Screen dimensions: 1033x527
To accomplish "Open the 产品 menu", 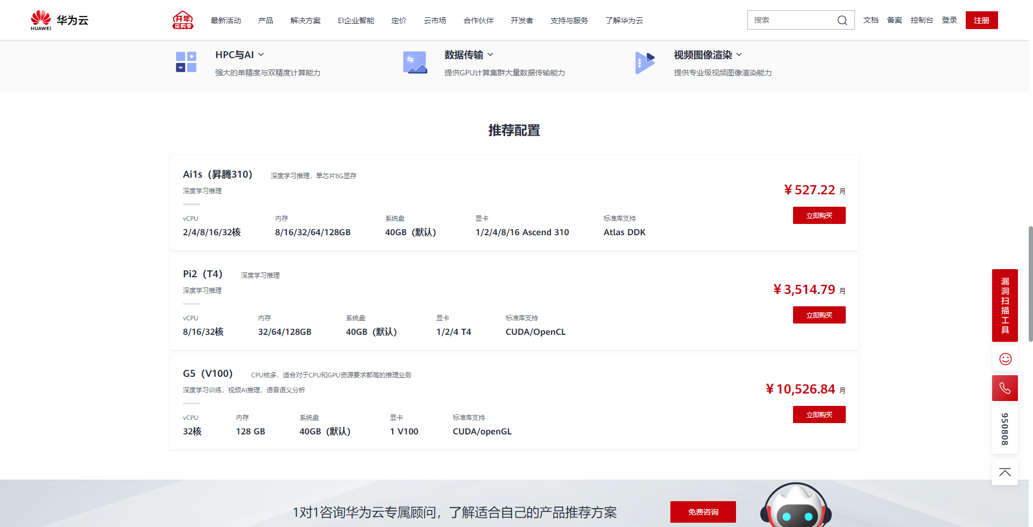I will point(265,20).
